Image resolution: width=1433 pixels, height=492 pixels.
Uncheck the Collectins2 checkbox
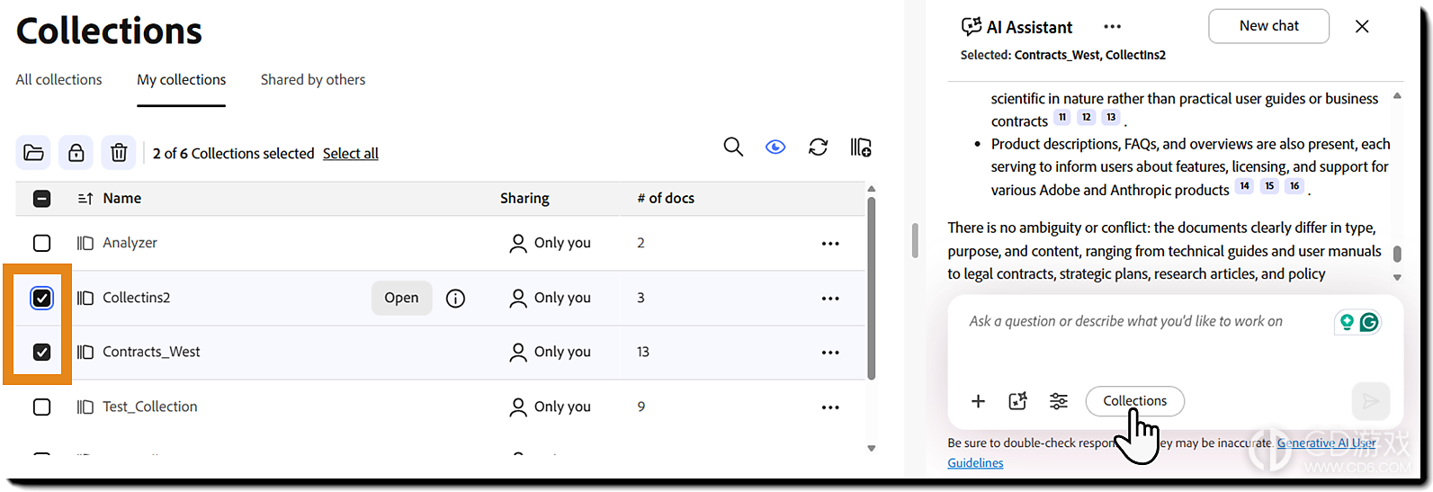pyautogui.click(x=41, y=298)
